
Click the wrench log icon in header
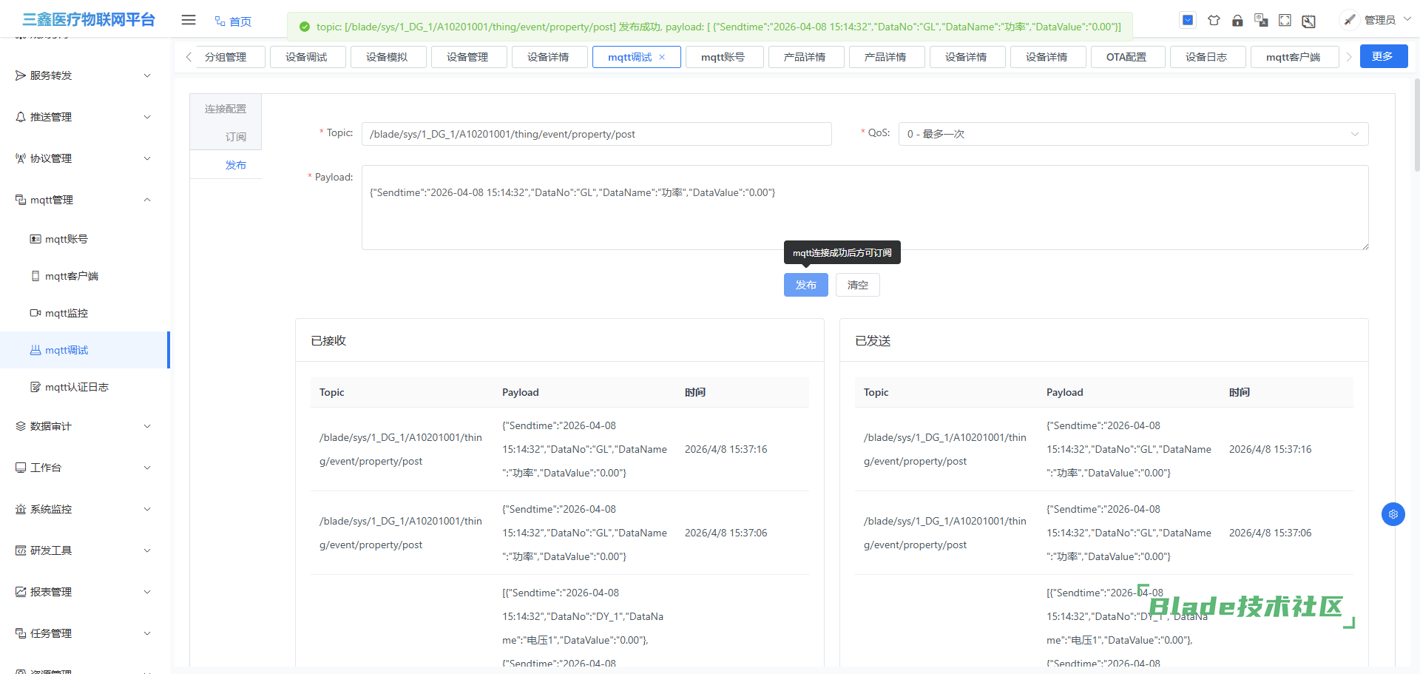click(x=1308, y=21)
